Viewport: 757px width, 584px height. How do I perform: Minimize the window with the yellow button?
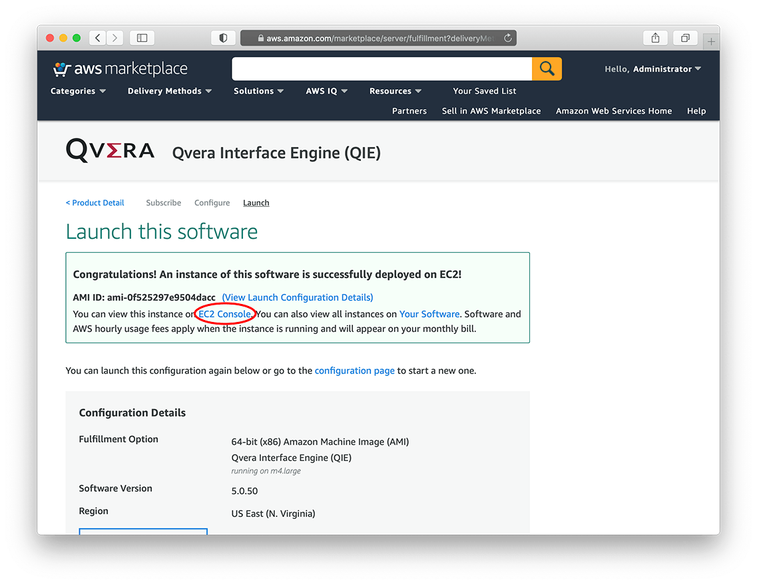pyautogui.click(x=63, y=38)
